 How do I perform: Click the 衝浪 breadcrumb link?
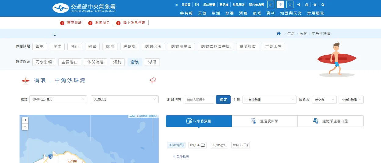303,34
